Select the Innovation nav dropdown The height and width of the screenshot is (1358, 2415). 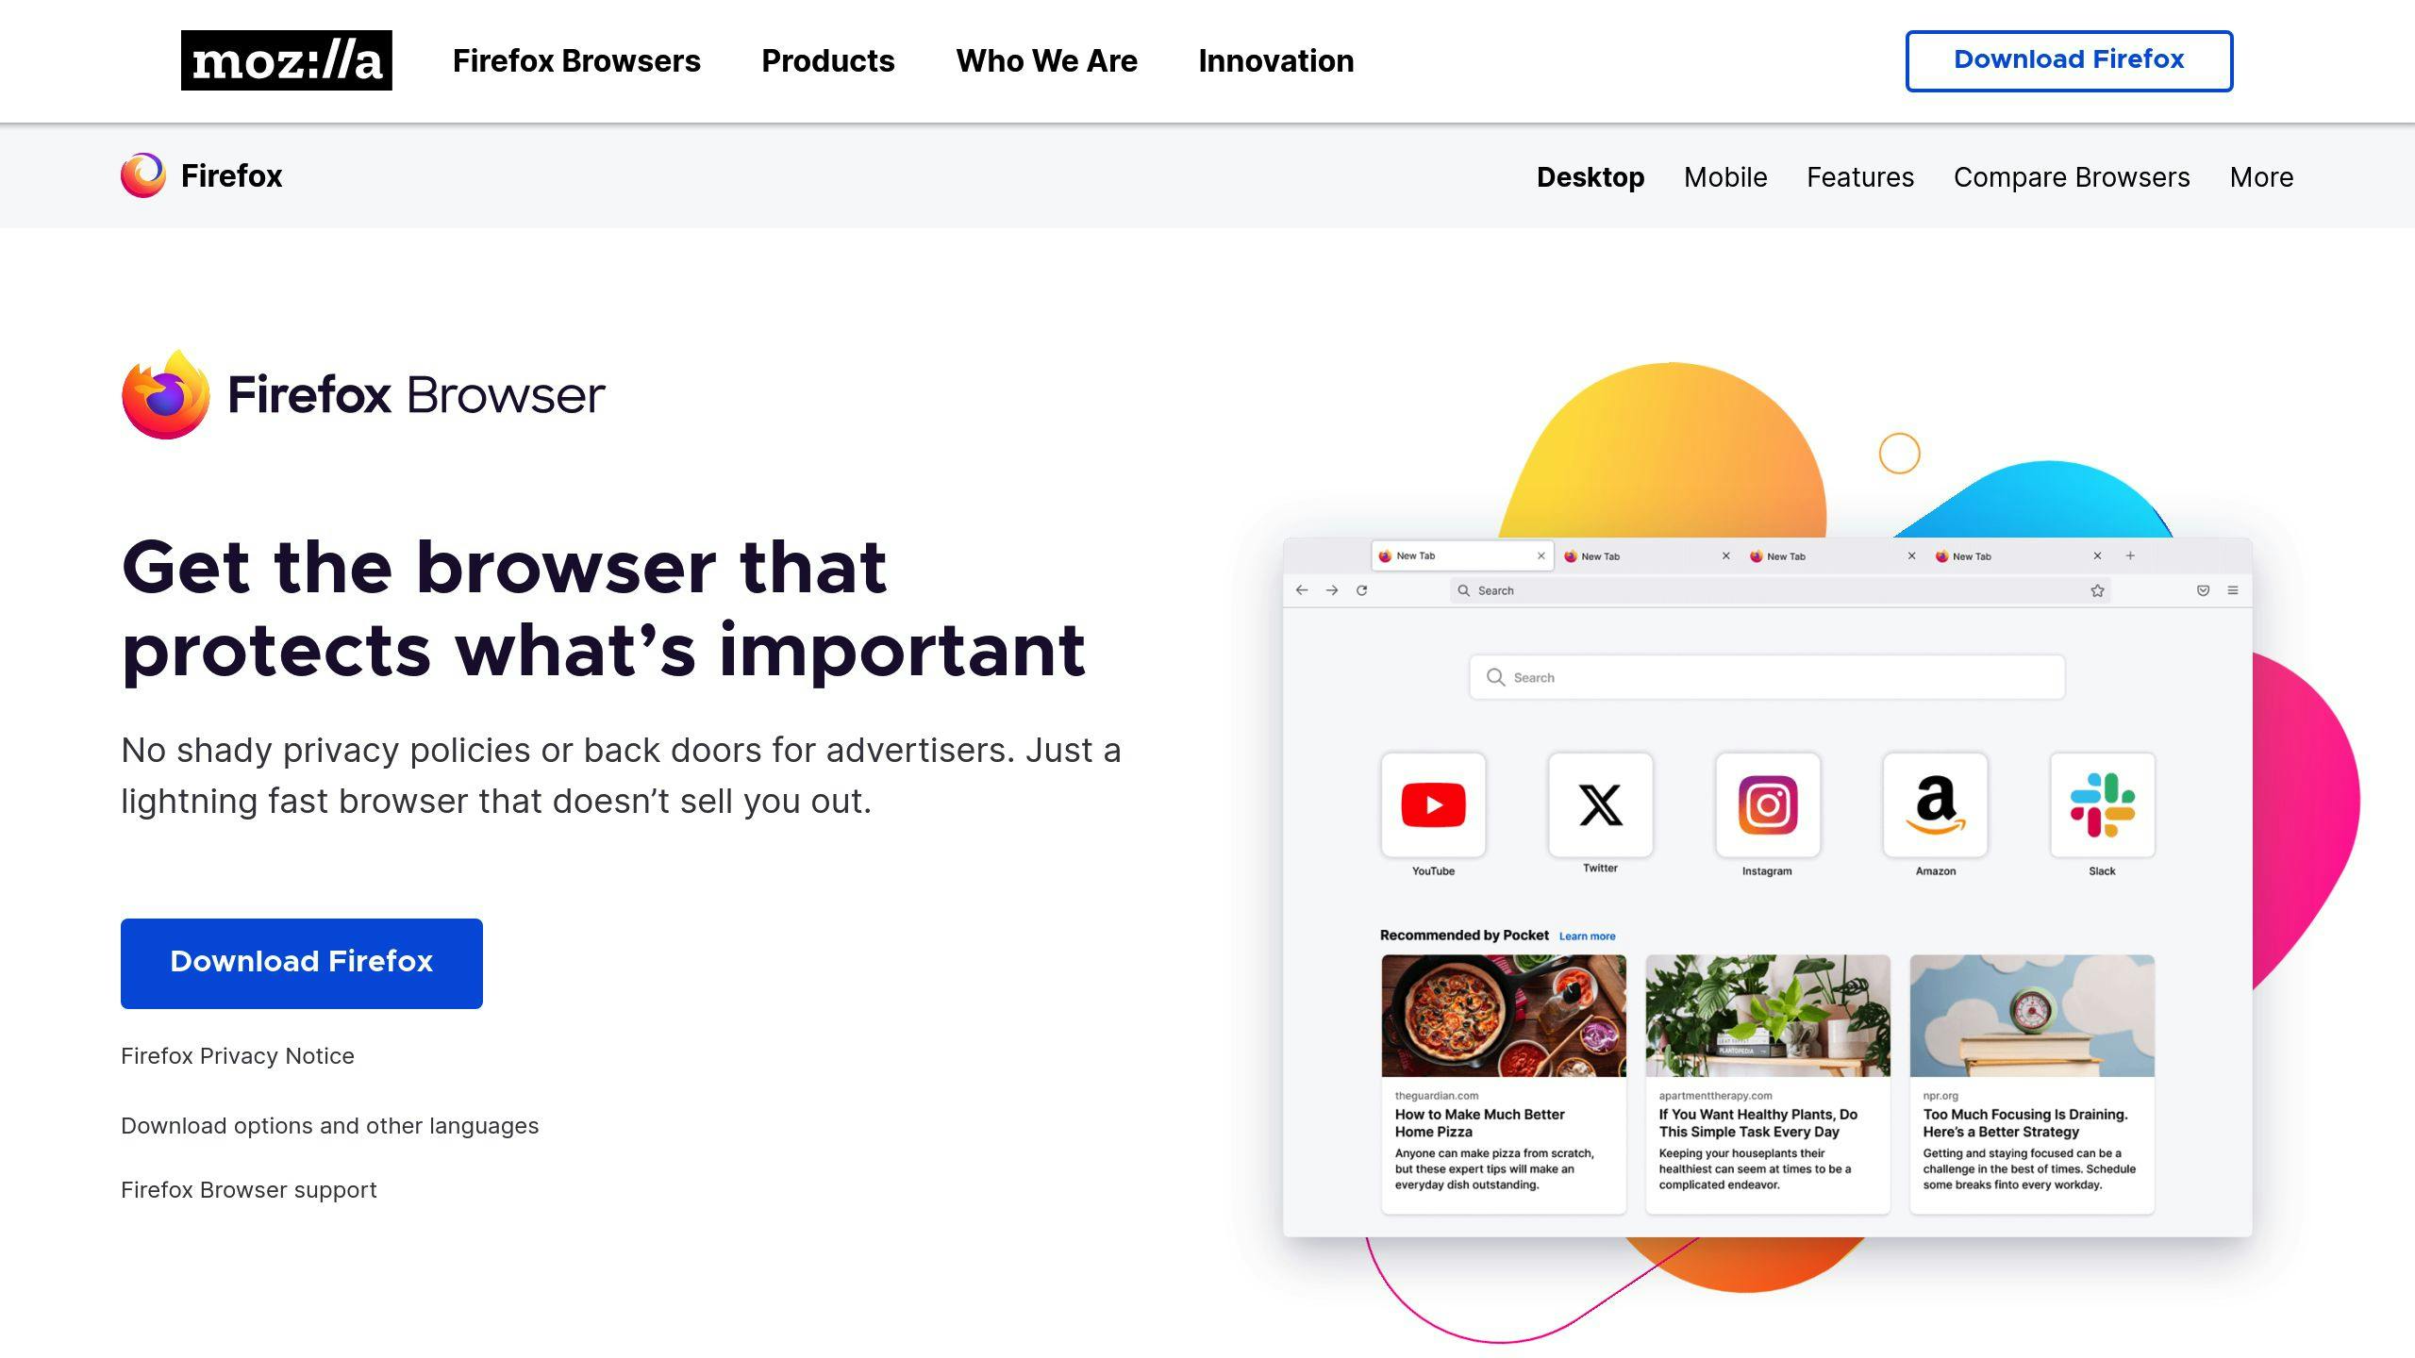coord(1275,61)
